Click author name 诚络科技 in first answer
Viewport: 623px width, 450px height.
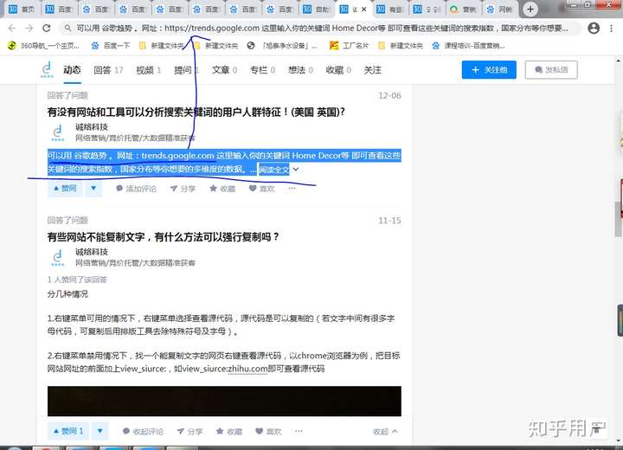(92, 127)
